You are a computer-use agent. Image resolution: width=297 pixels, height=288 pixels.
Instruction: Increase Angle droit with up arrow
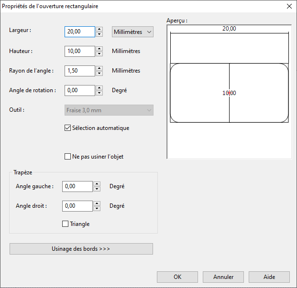point(97,203)
